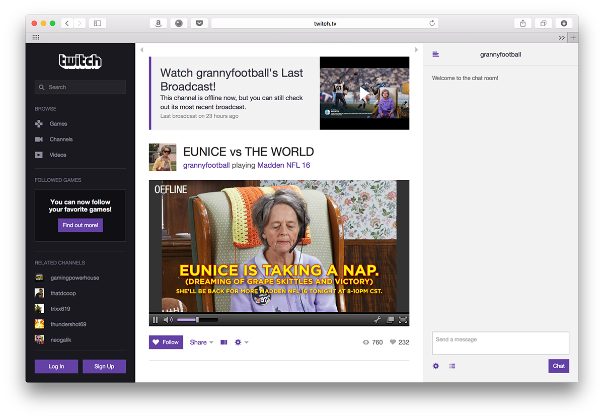Image resolution: width=604 pixels, height=419 pixels.
Task: Adjust the video volume slider
Action: click(197, 320)
